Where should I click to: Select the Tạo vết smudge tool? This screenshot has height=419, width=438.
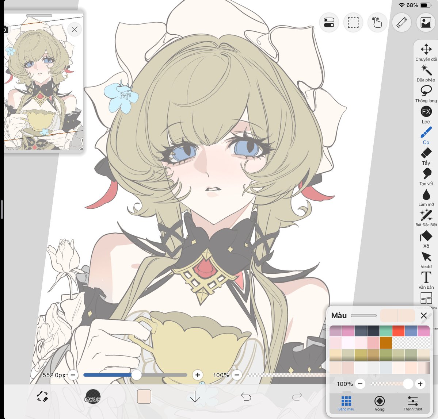pyautogui.click(x=426, y=177)
